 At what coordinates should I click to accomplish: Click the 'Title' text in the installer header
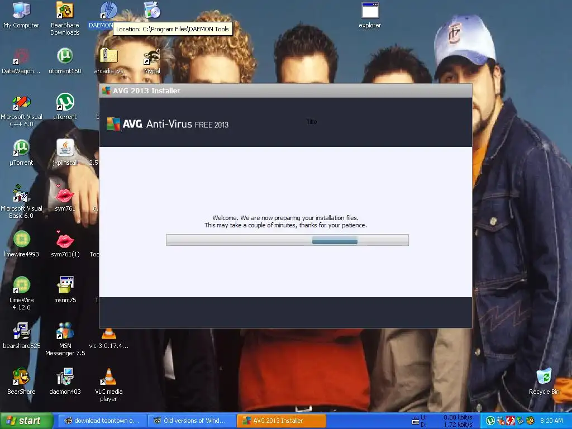click(x=312, y=122)
